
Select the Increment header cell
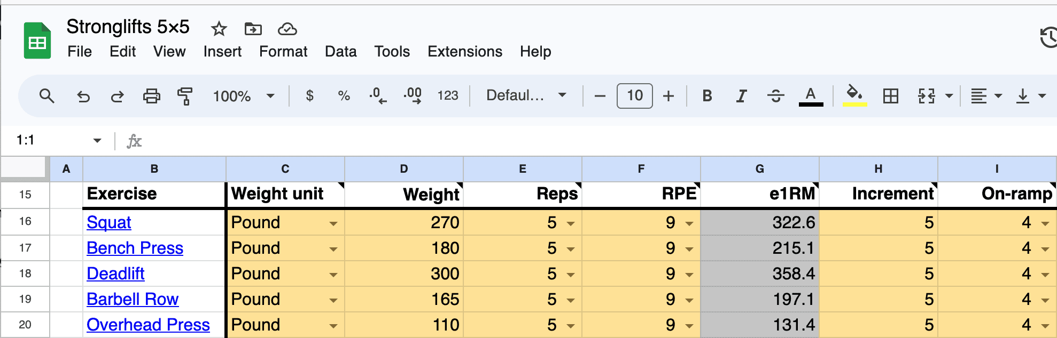pos(878,194)
